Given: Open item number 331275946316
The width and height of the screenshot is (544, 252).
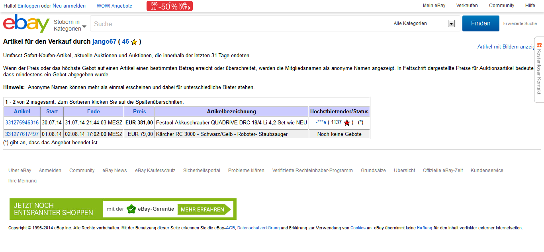Looking at the screenshot, I should click(x=22, y=123).
